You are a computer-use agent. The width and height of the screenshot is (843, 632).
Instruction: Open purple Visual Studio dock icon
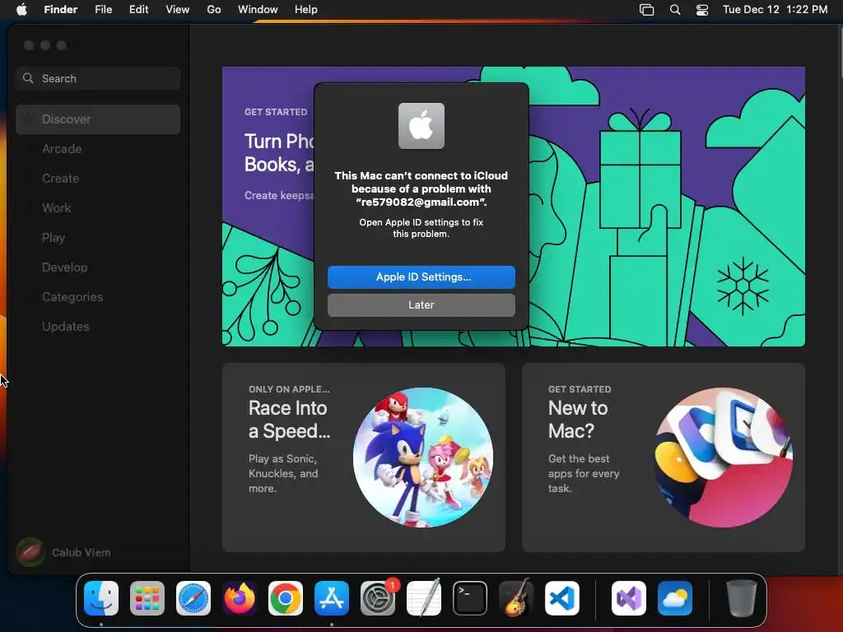point(629,598)
